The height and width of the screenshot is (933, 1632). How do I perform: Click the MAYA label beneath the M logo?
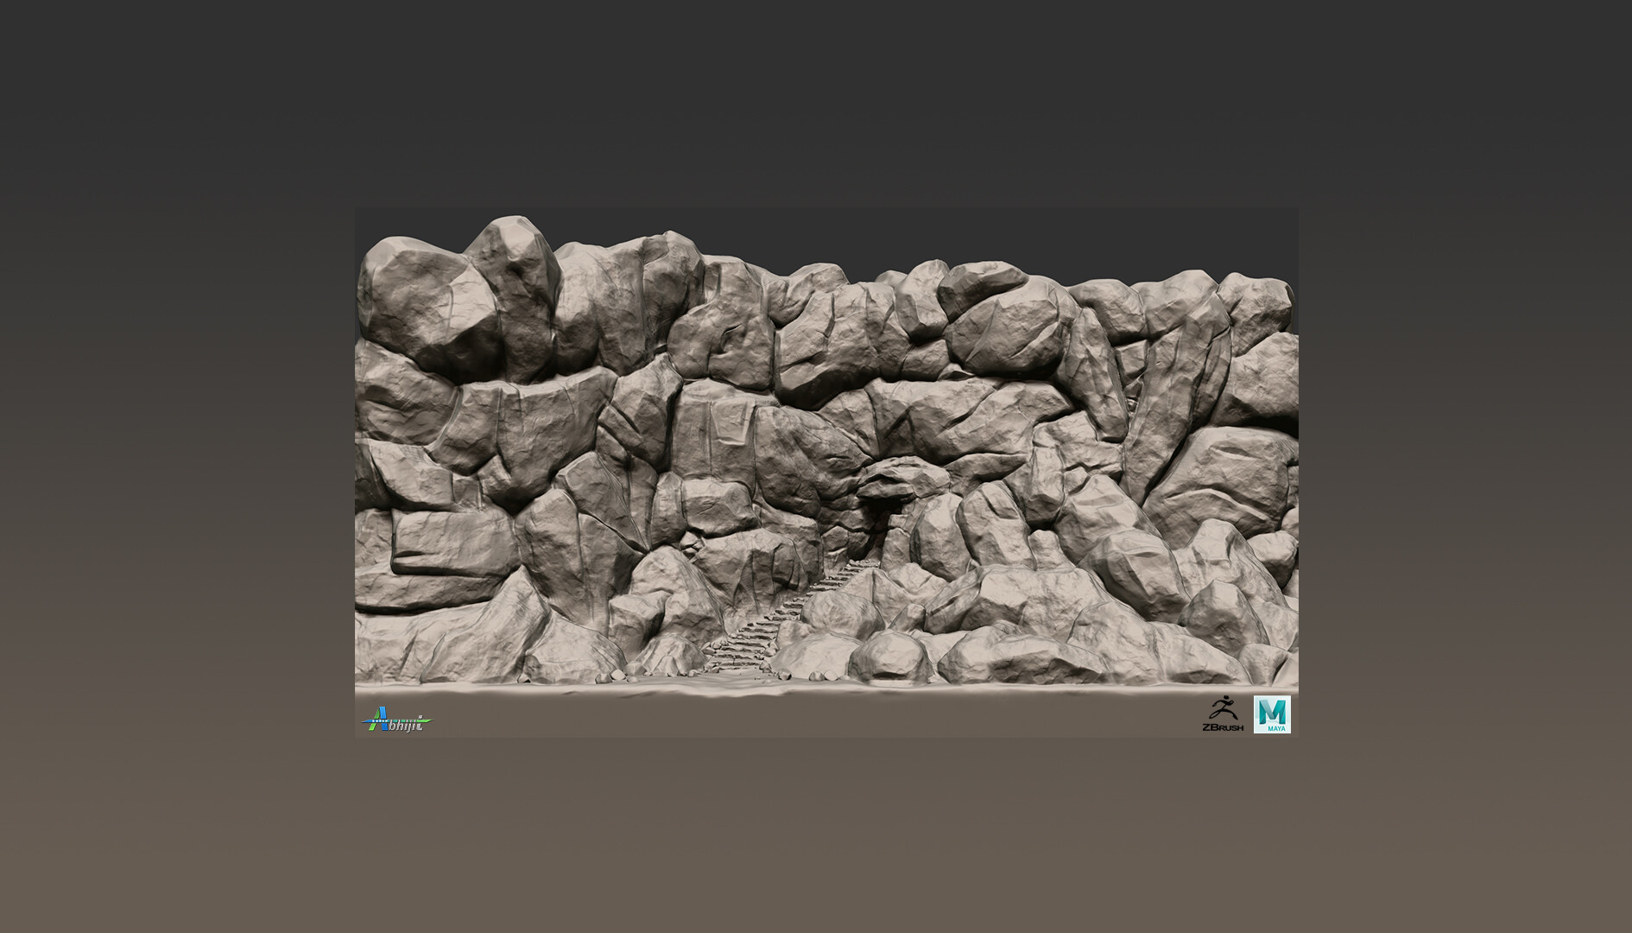point(1276,729)
